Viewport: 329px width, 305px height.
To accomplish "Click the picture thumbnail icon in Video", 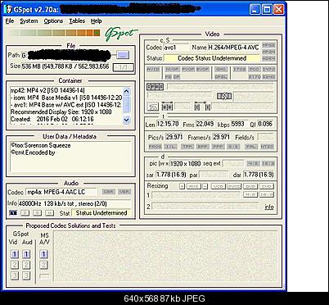I will pyautogui.click(x=153, y=107).
